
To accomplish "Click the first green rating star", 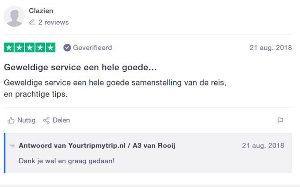I will pos(9,47).
